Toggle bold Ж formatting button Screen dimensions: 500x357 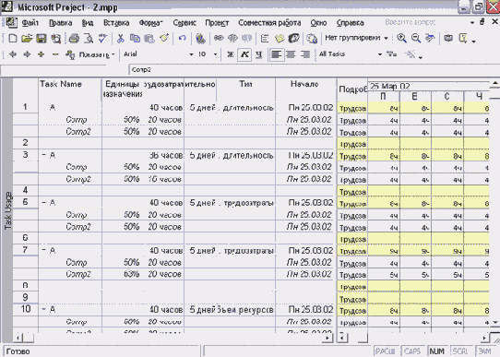coord(230,54)
